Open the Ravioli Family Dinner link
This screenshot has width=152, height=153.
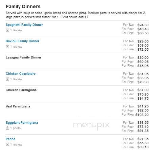(x=22, y=41)
